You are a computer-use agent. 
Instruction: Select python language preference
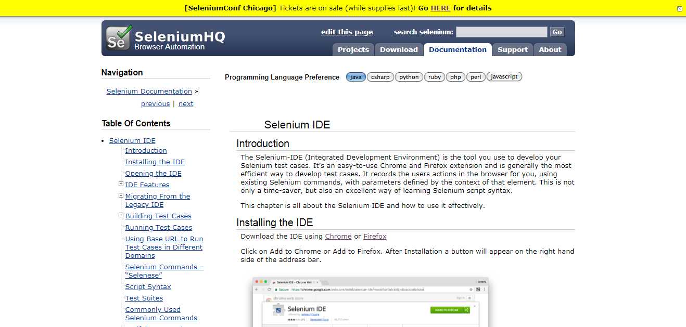409,77
